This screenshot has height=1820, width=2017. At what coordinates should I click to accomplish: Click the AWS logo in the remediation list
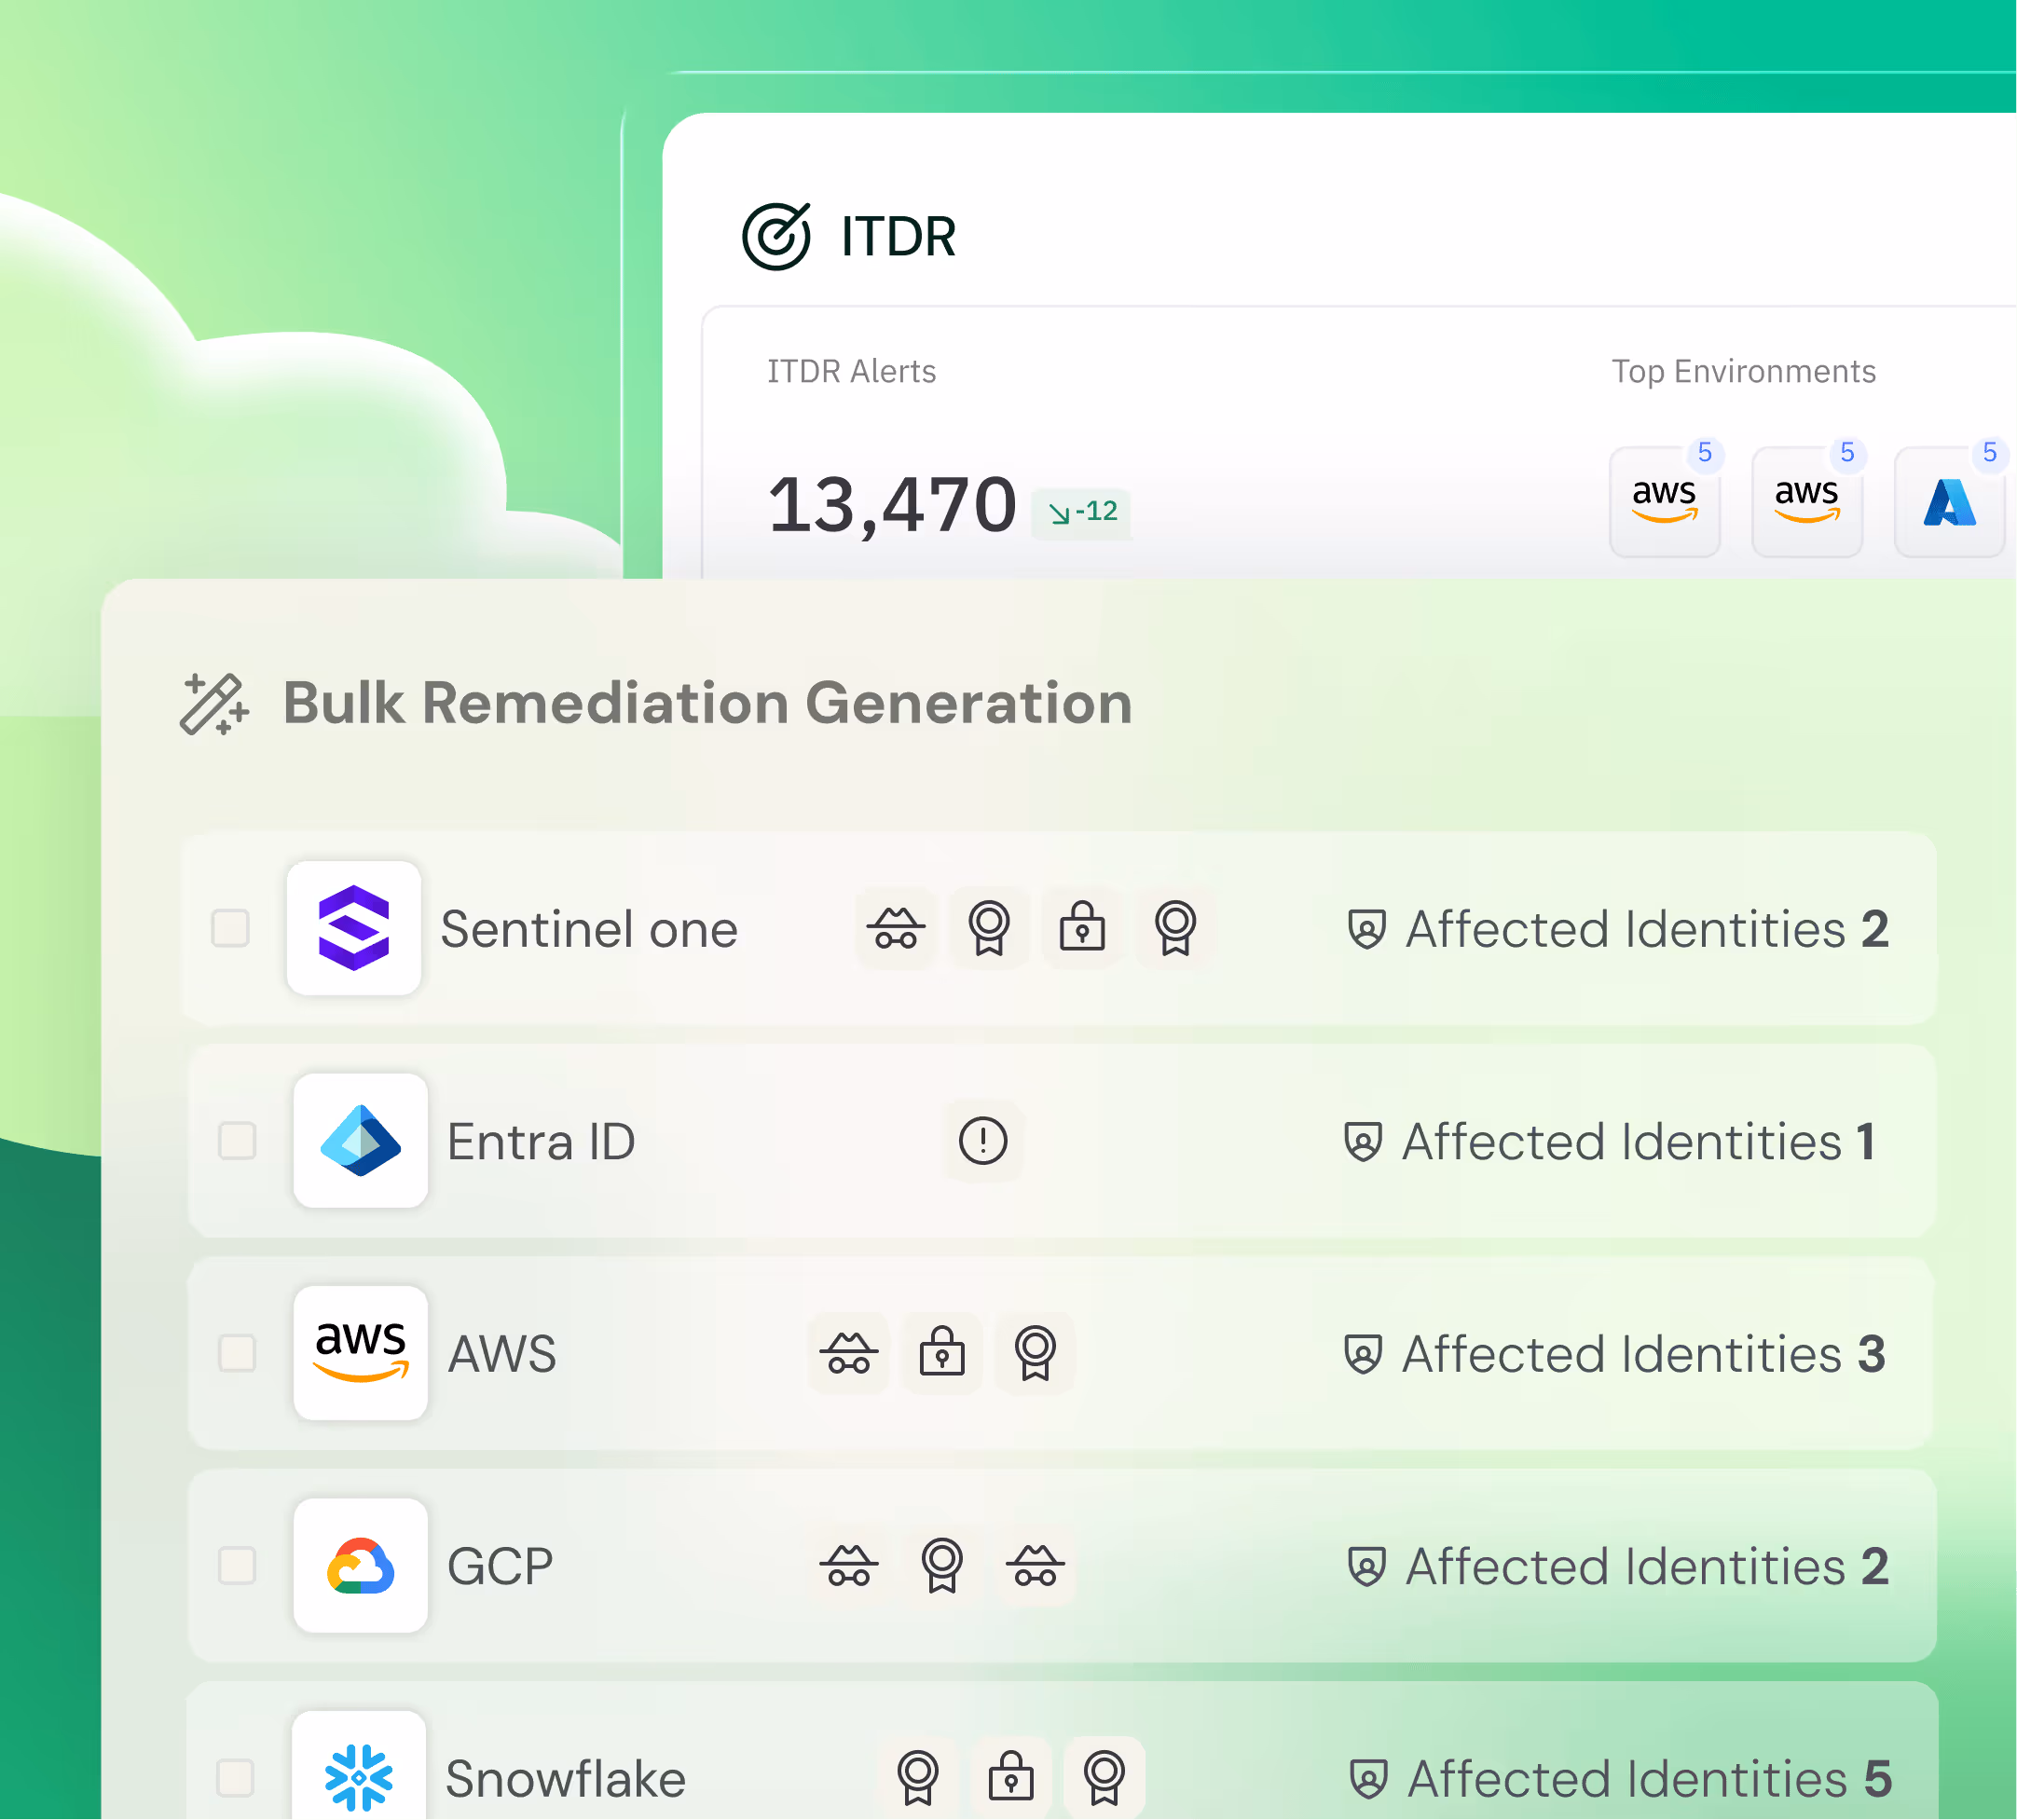[x=361, y=1353]
